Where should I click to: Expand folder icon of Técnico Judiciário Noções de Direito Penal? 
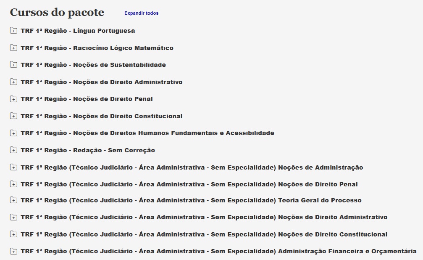coord(13,184)
